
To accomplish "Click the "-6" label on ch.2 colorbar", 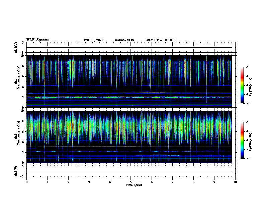I will [x=247, y=122].
